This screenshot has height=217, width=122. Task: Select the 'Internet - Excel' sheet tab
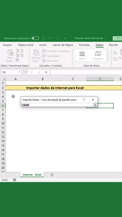pos(32,175)
